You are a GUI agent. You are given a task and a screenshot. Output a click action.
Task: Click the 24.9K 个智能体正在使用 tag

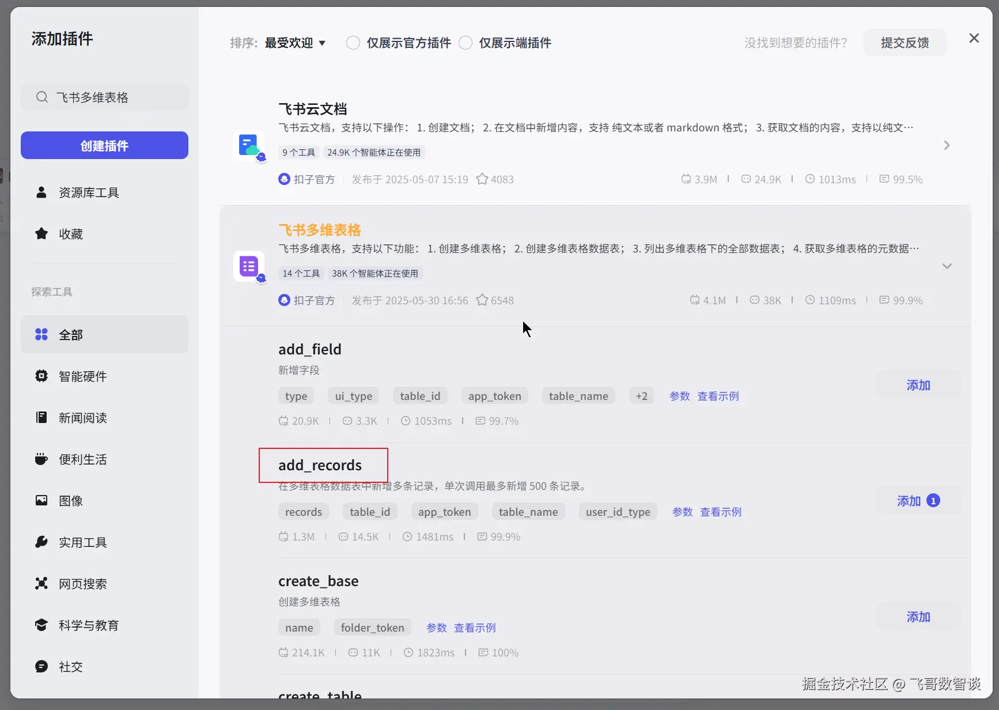374,152
